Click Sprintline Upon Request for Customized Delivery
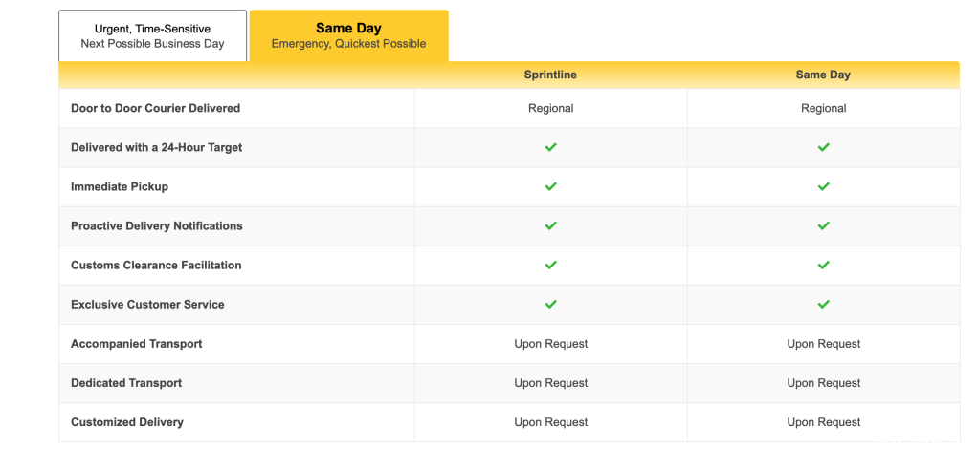This screenshot has height=449, width=978. pyautogui.click(x=551, y=422)
